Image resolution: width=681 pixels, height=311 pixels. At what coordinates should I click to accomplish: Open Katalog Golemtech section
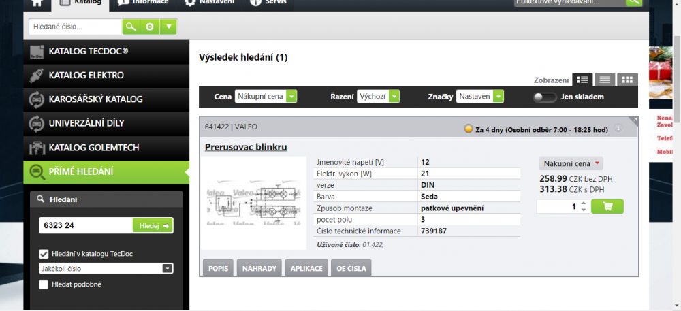pos(106,148)
